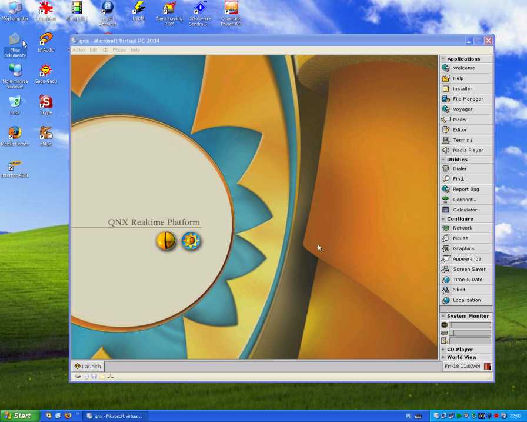Screen dimensions: 527x422
Task: Click the red activity indicator near the clock
Action: pyautogui.click(x=487, y=366)
